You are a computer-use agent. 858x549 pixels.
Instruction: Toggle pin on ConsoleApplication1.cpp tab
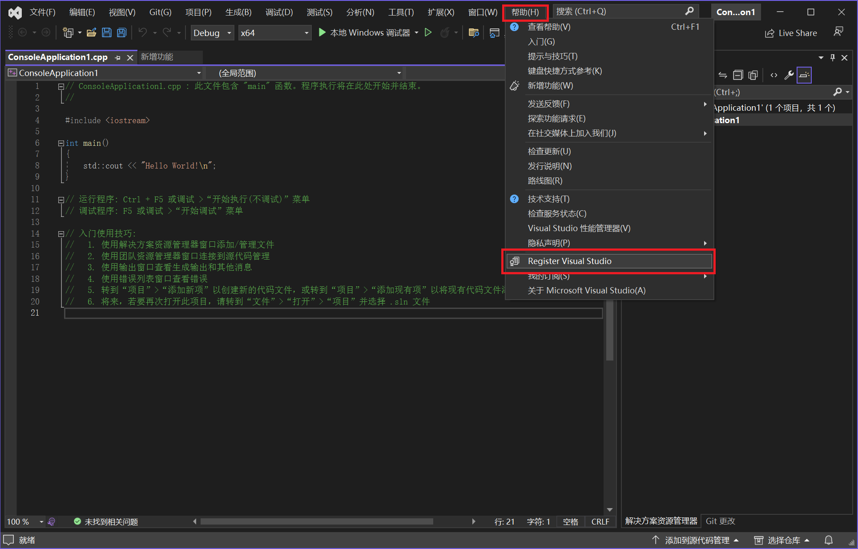click(x=117, y=57)
